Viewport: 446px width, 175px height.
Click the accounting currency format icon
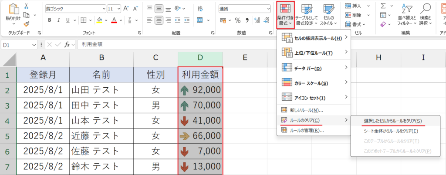223,20
